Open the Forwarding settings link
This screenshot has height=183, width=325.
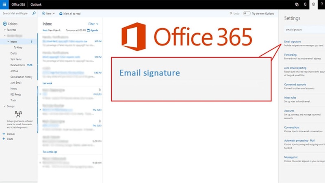pos(290,55)
